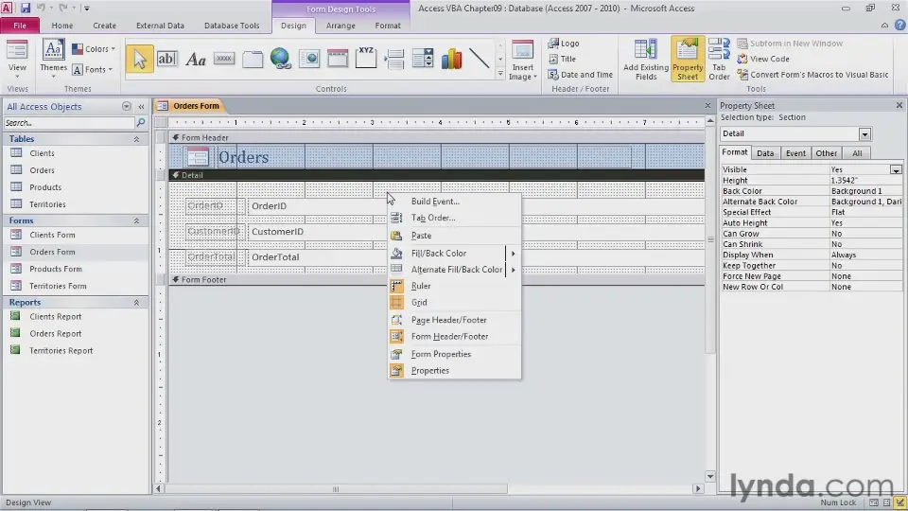908x511 pixels.
Task: Open the External Data tab
Action: 160,26
